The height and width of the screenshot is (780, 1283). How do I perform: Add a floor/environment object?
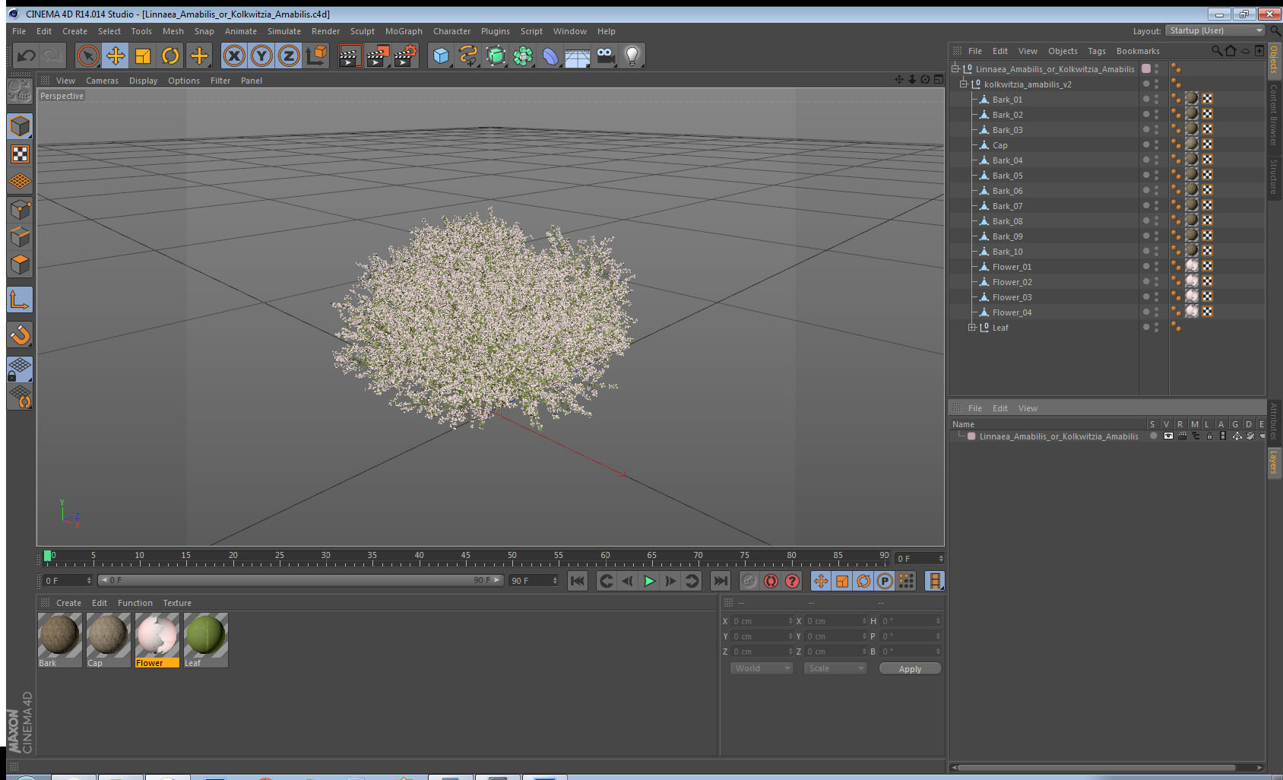pos(578,55)
